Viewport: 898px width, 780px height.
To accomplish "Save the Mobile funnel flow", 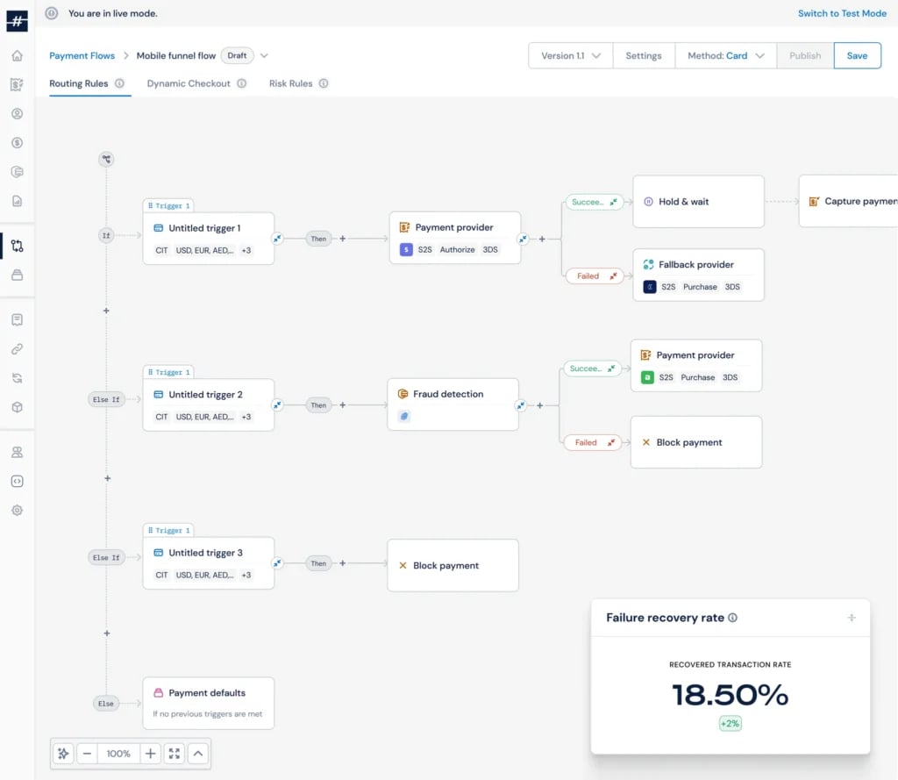I will tap(857, 54).
